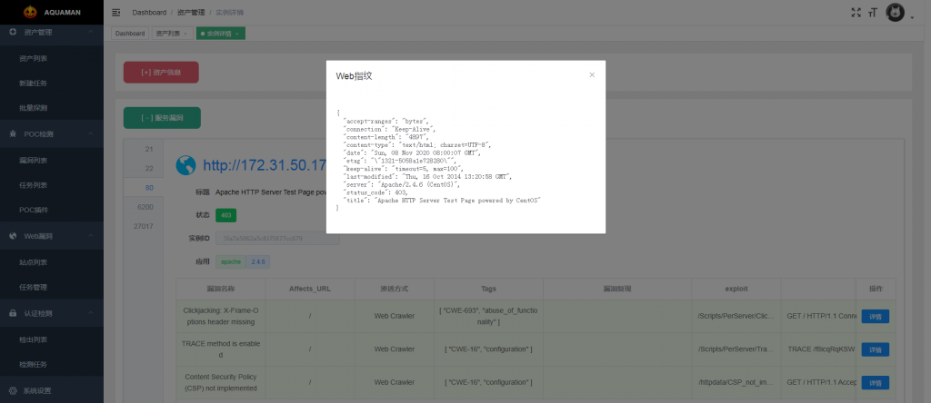
Task: Click the POC检测 sidebar bug icon
Action: point(13,134)
